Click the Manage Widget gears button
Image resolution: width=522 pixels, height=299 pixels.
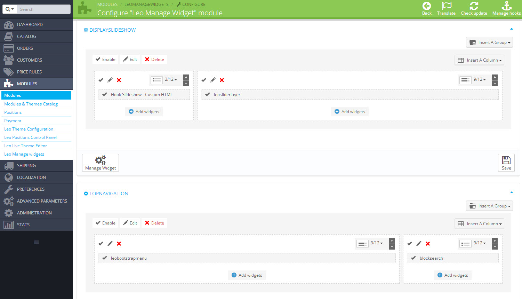pyautogui.click(x=101, y=163)
